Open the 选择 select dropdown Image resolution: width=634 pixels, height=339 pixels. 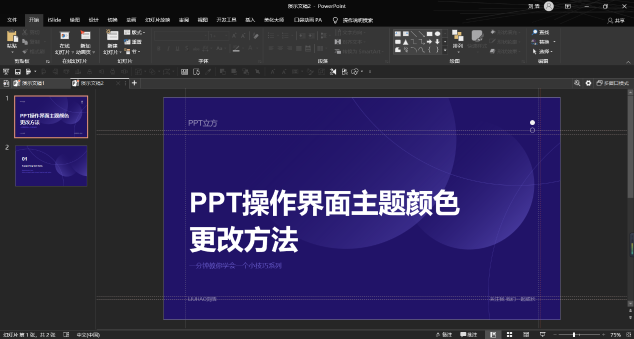(x=542, y=51)
